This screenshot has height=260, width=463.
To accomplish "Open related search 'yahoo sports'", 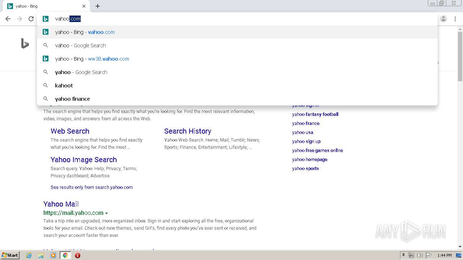I will tap(305, 168).
